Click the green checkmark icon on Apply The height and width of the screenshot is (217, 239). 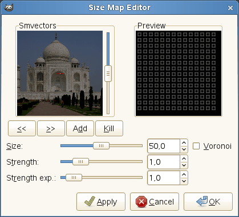pyautogui.click(x=90, y=201)
